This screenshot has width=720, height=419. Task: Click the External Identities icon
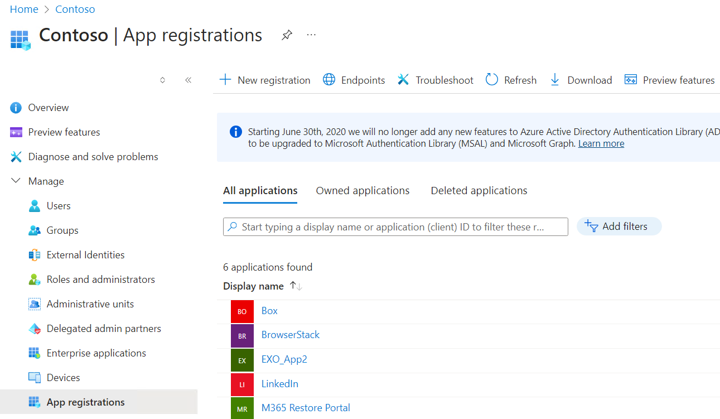[35, 255]
